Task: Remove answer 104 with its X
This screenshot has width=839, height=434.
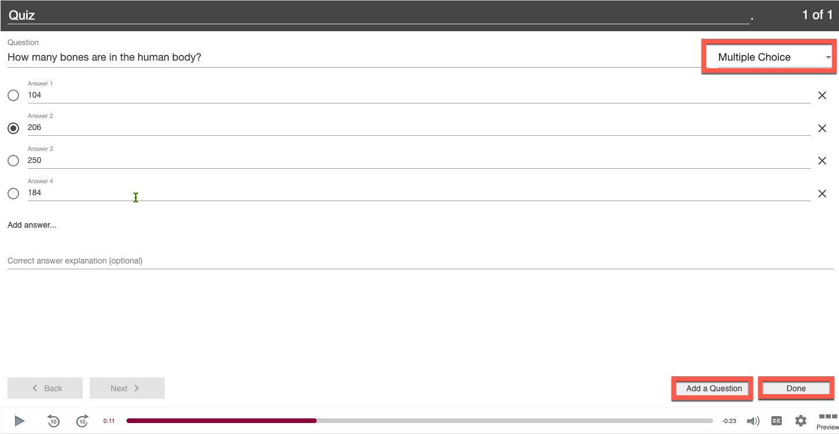Action: pyautogui.click(x=822, y=96)
